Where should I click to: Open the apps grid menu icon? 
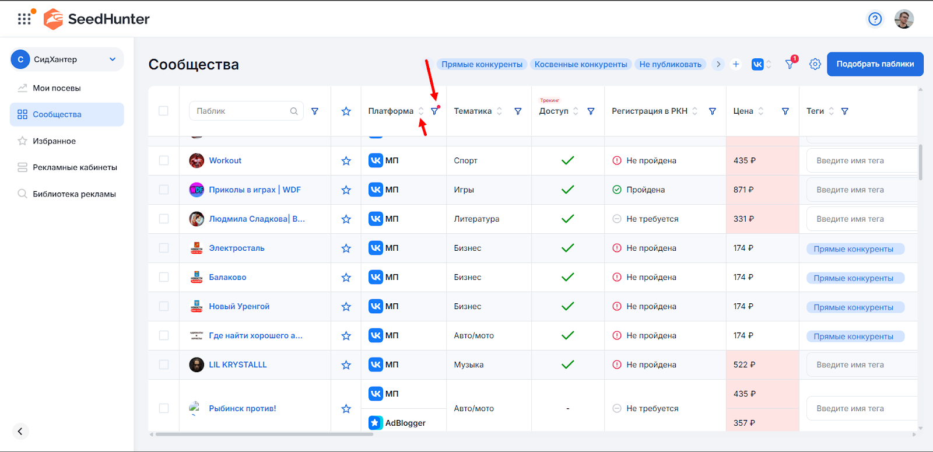pyautogui.click(x=24, y=19)
